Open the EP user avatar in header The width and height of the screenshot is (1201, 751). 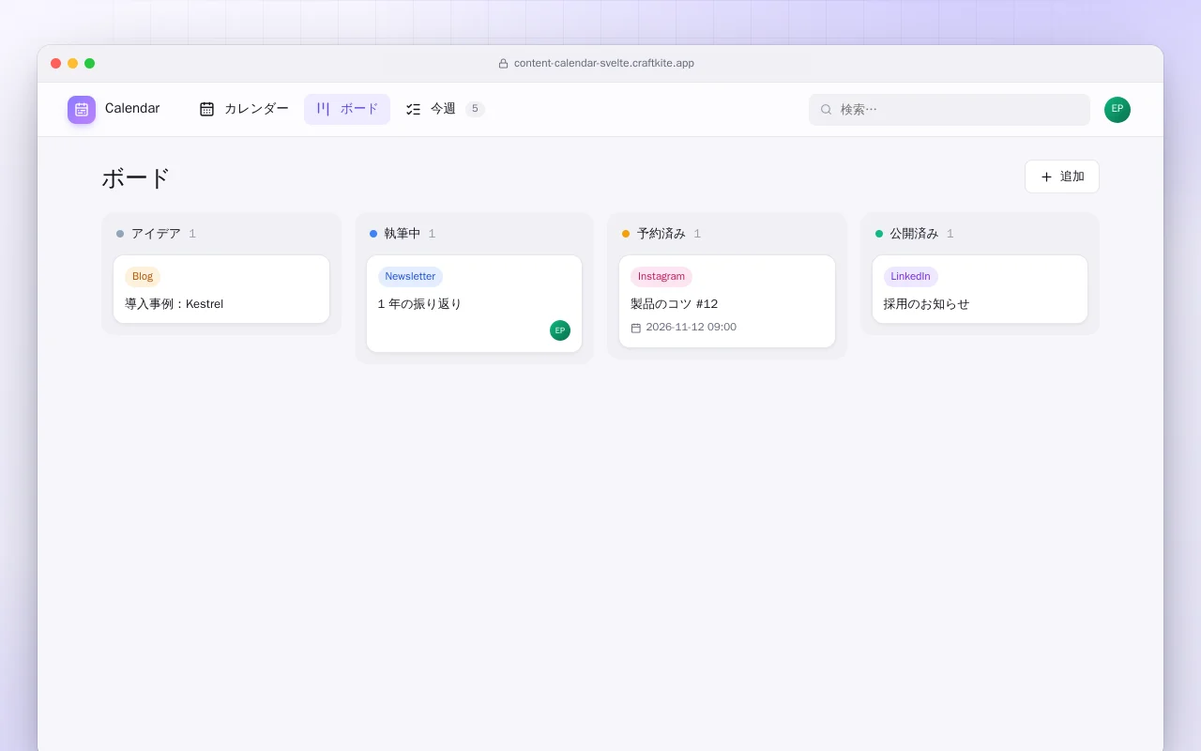pos(1117,109)
